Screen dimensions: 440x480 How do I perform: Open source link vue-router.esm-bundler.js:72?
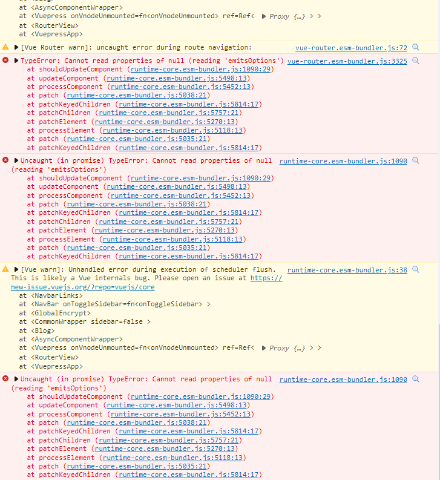[x=351, y=48]
